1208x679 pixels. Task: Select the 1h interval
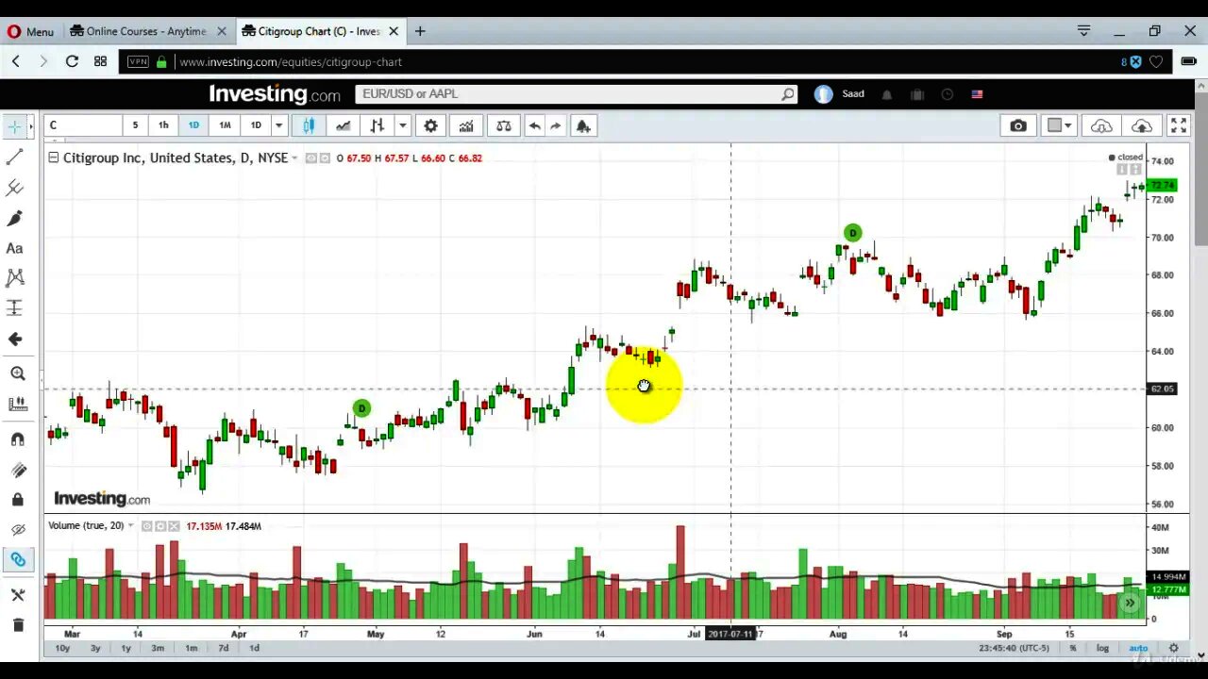163,125
